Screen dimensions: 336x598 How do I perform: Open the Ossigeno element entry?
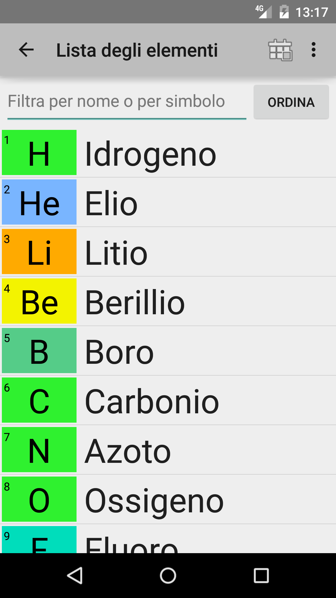coord(154,501)
